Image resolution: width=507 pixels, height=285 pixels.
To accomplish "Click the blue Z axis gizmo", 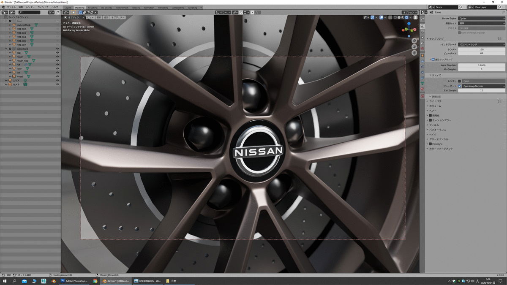I will coord(409,24).
